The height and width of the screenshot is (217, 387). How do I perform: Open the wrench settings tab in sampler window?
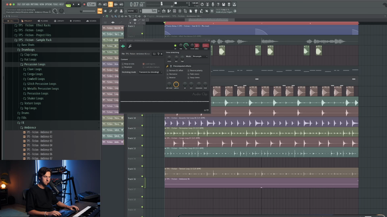pos(130,46)
